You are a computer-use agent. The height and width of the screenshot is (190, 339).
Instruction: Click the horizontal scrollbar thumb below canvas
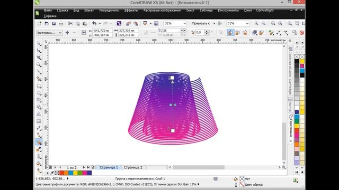[x=199, y=167]
